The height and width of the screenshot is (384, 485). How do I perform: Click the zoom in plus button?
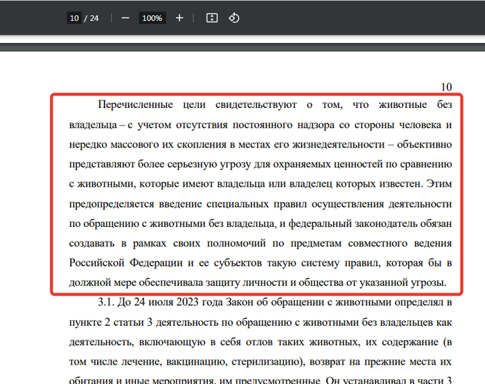pos(179,18)
